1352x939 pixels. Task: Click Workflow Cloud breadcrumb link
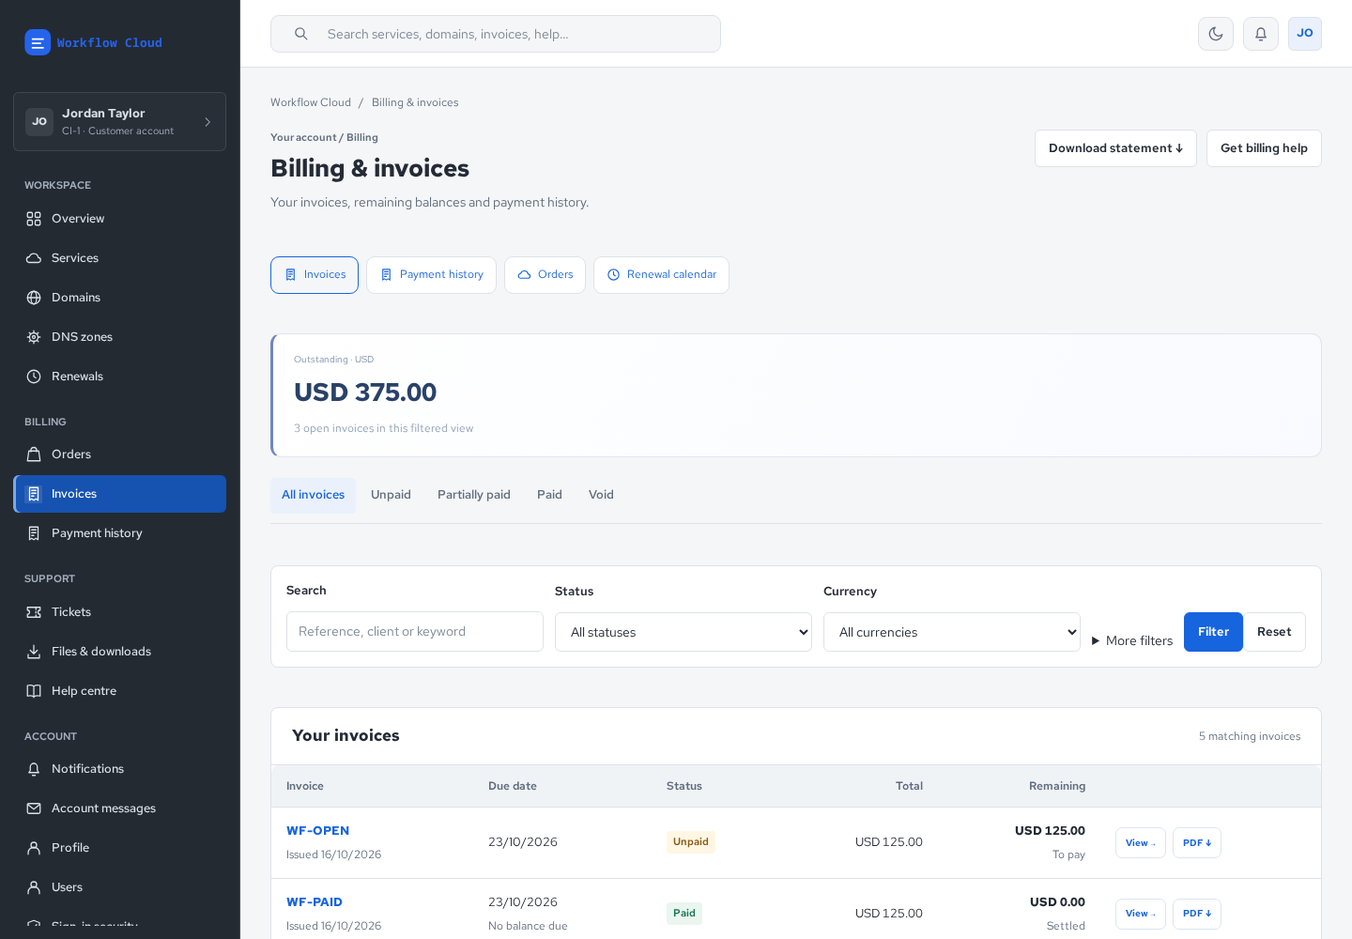click(x=311, y=102)
